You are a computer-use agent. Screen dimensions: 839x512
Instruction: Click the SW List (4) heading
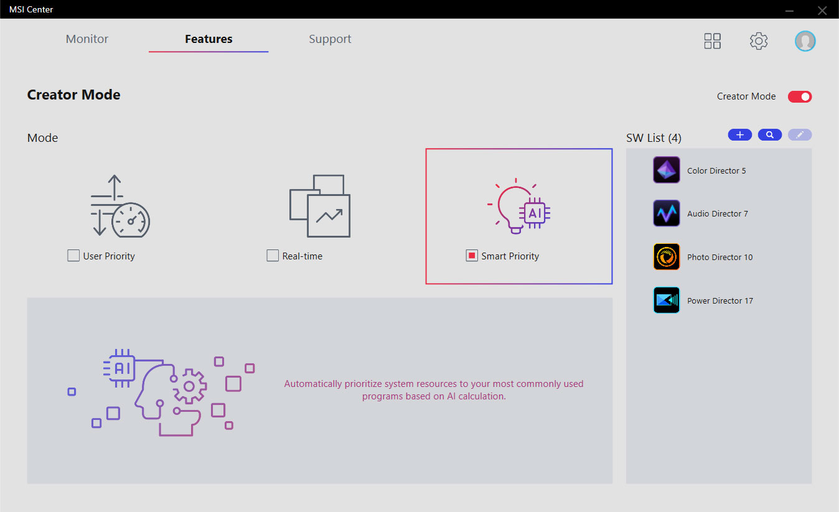(x=654, y=137)
